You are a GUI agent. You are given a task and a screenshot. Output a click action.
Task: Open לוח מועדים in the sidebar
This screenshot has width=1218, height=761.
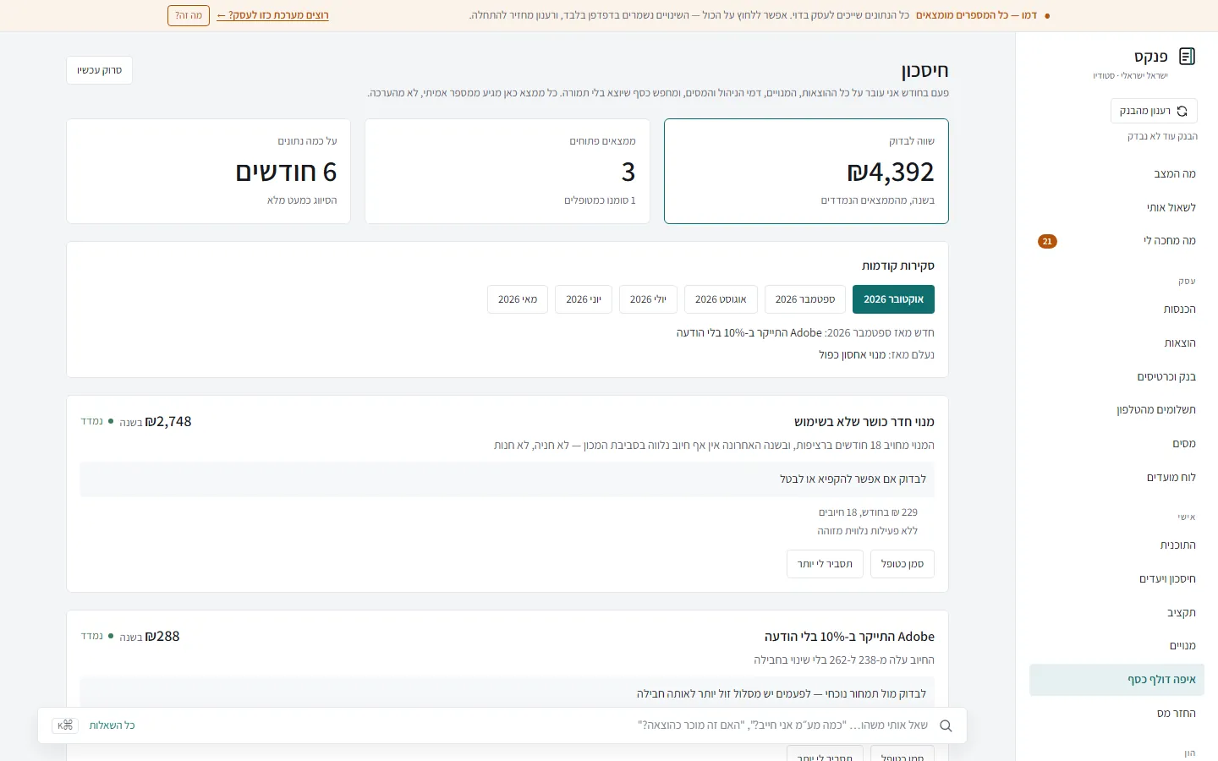[1116, 478]
